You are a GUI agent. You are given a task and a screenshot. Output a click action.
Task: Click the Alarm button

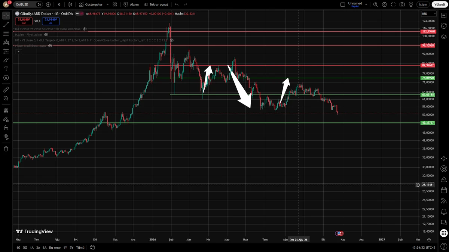click(x=131, y=4)
